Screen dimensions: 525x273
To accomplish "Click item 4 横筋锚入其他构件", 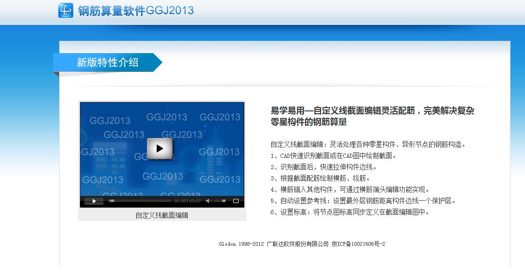I will (350, 190).
